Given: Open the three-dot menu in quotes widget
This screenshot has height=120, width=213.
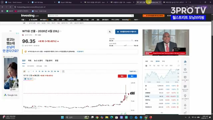Looking at the screenshot, I should pos(178,61).
